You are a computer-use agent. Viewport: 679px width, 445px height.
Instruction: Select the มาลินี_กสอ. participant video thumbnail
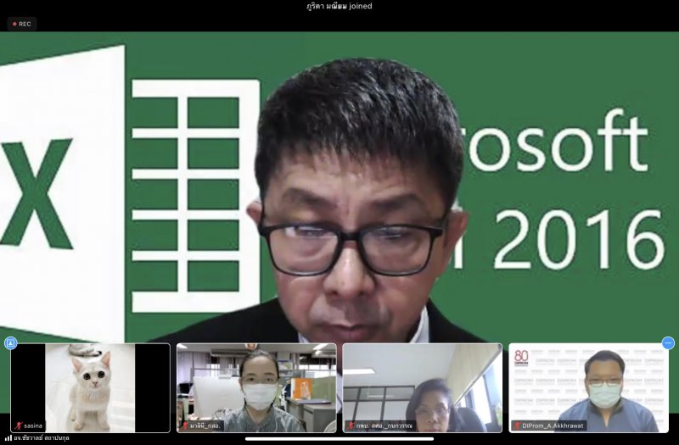256,388
